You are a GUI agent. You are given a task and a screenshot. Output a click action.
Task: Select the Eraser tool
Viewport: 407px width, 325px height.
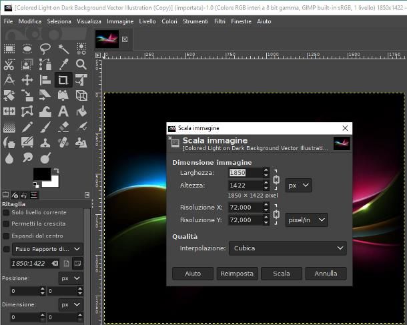click(63, 127)
